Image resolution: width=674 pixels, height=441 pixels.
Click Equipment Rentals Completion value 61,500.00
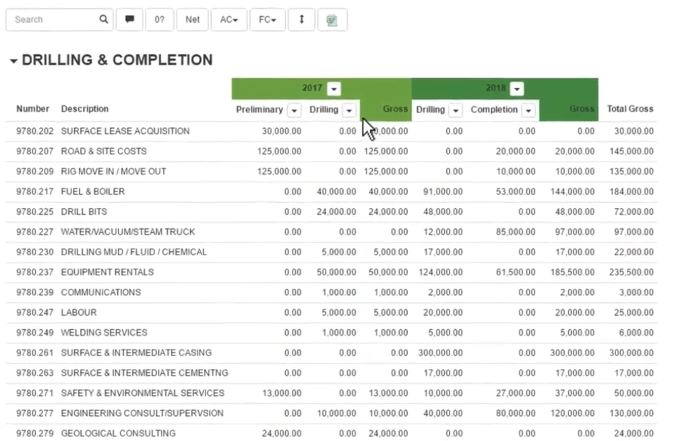coord(516,272)
